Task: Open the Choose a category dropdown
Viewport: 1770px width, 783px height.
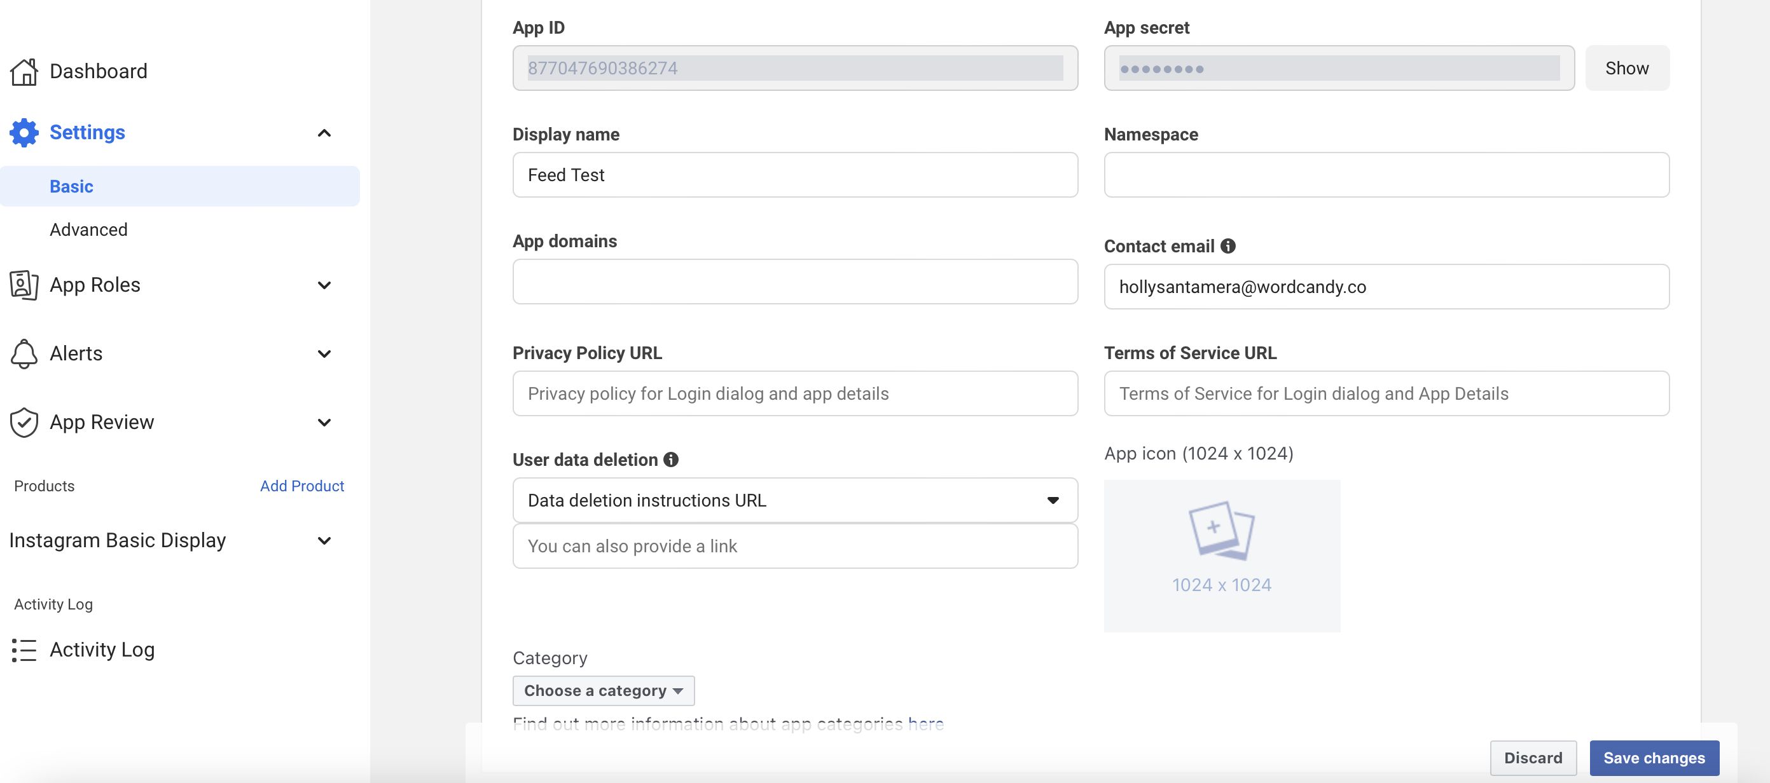Action: coord(602,690)
